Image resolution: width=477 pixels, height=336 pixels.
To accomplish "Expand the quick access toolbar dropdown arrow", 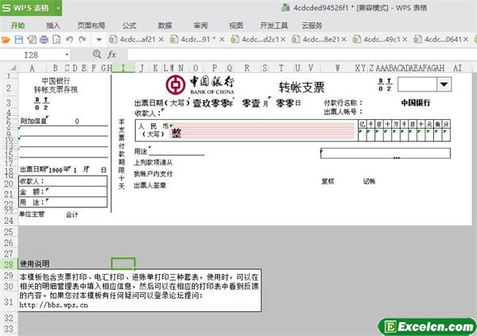I will coord(99,40).
